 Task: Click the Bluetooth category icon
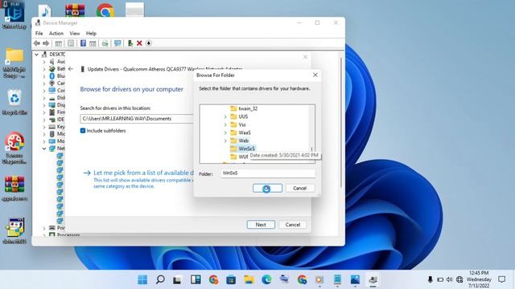pos(51,76)
